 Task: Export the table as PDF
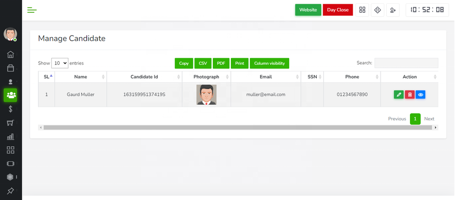pos(221,64)
